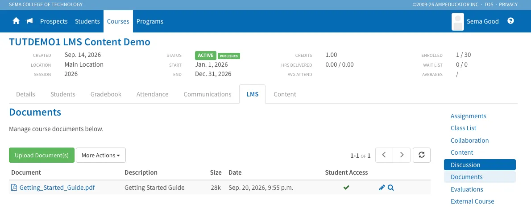Click the Description column header

point(141,172)
